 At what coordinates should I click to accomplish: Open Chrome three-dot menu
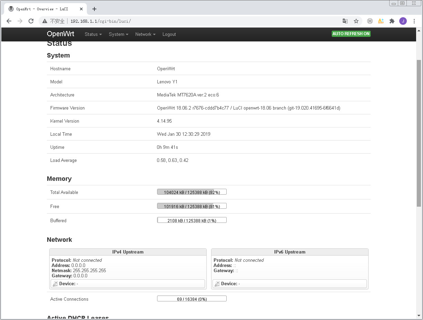tap(414, 21)
